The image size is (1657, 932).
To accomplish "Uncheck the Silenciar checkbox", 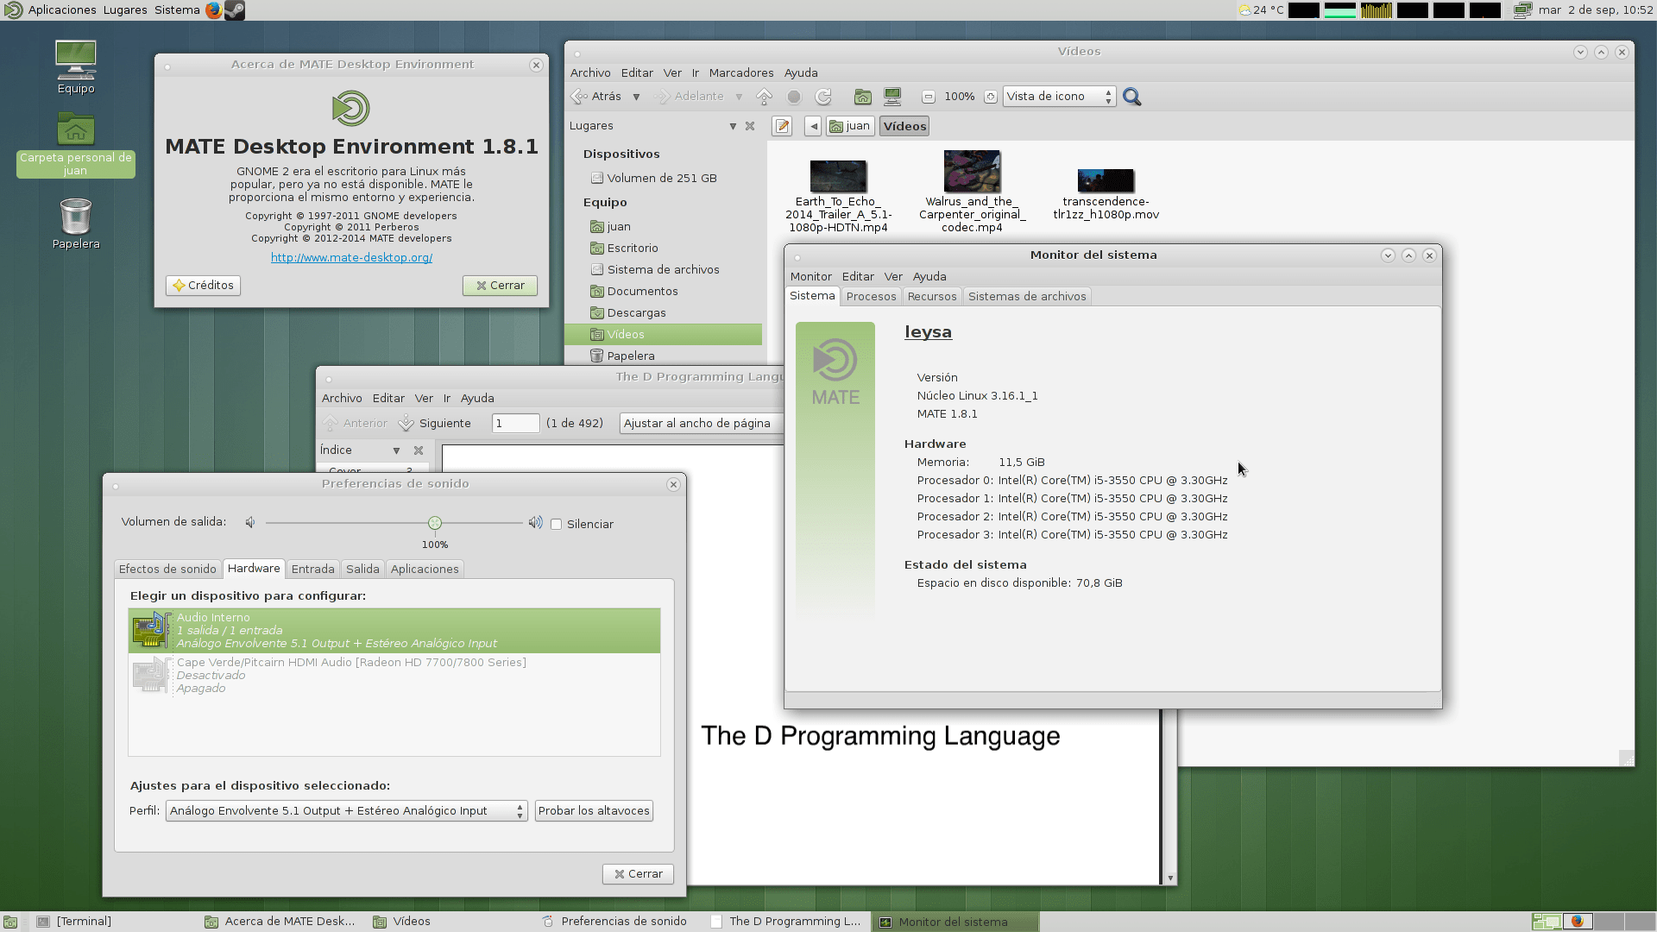I will tap(557, 524).
